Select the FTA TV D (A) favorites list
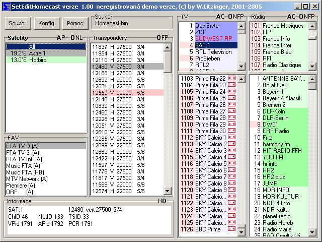The width and height of the screenshot is (322, 242). point(46,146)
